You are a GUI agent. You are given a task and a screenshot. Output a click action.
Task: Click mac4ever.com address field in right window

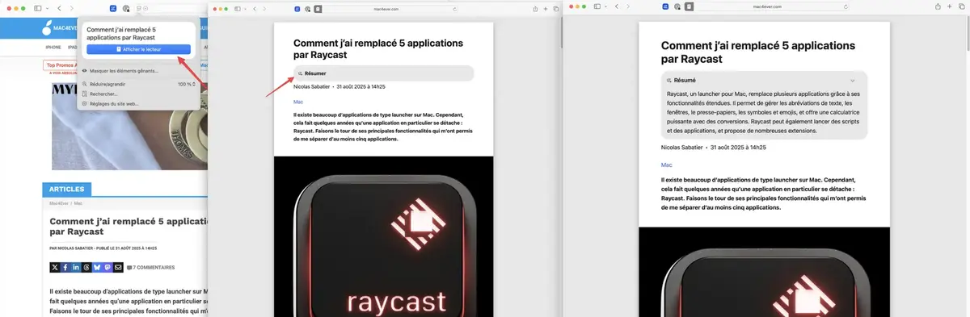pos(767,6)
